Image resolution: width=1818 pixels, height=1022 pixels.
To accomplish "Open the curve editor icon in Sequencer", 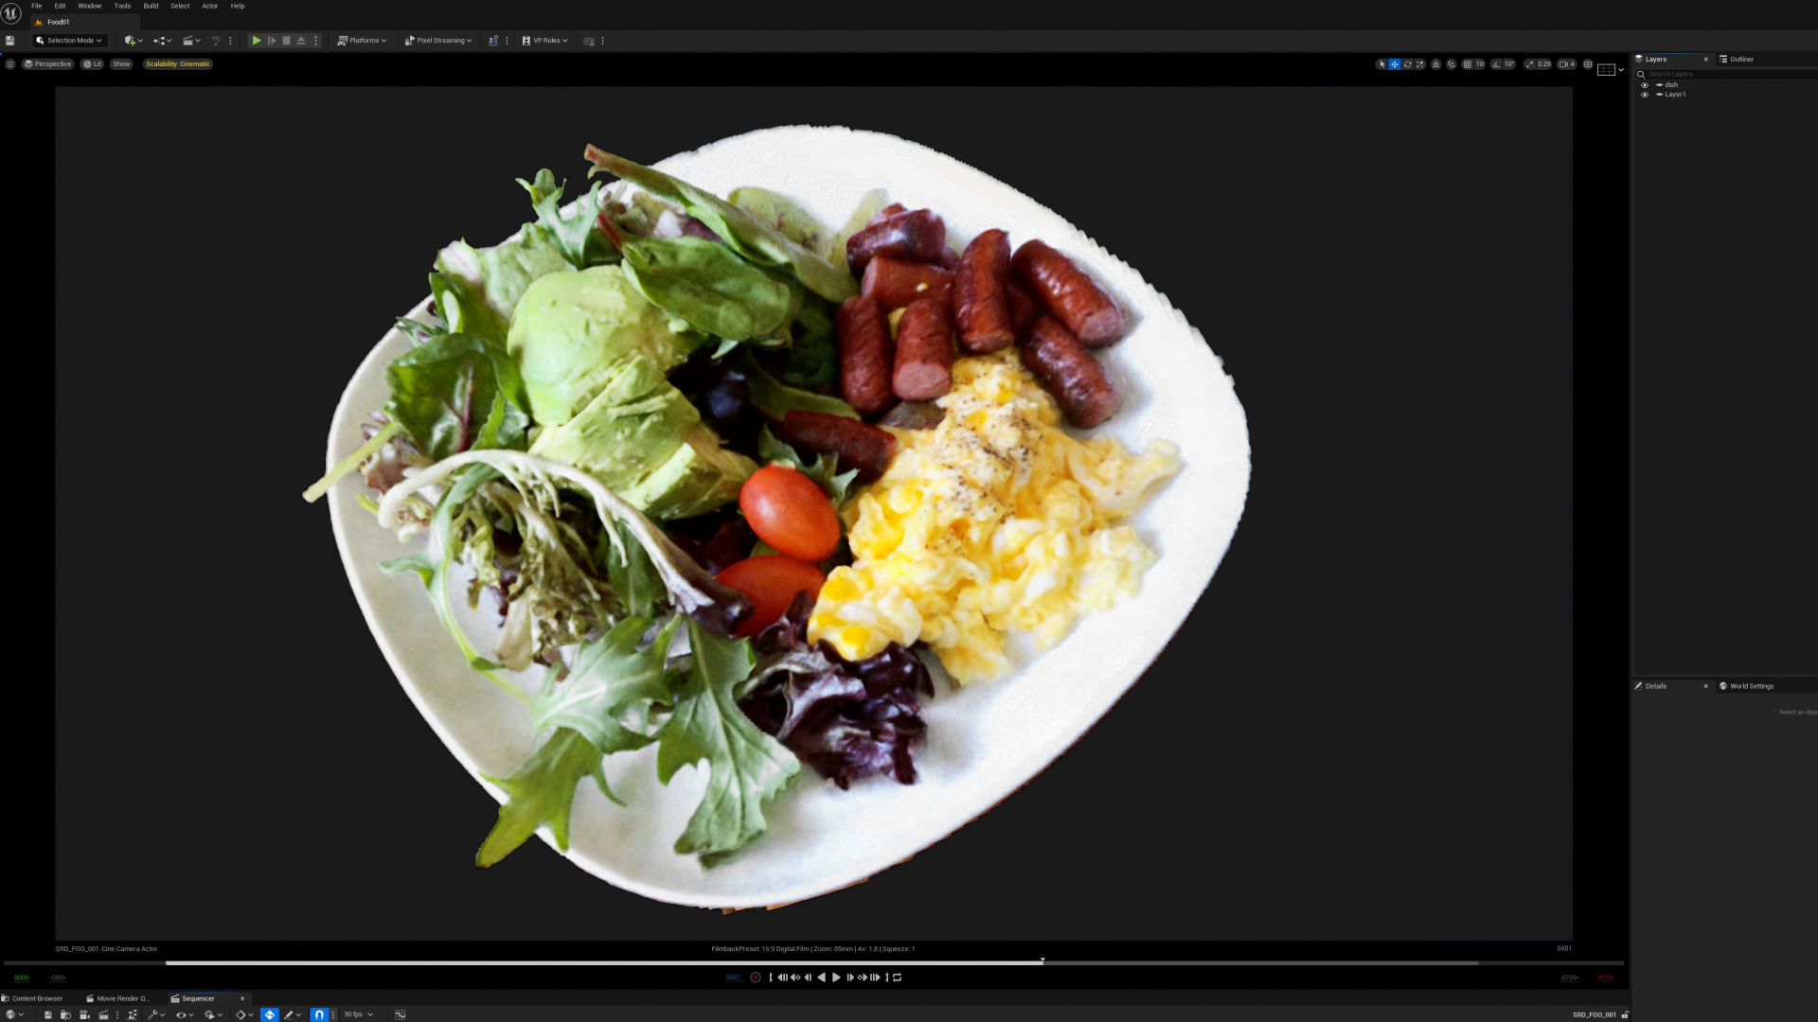I will (x=401, y=1014).
